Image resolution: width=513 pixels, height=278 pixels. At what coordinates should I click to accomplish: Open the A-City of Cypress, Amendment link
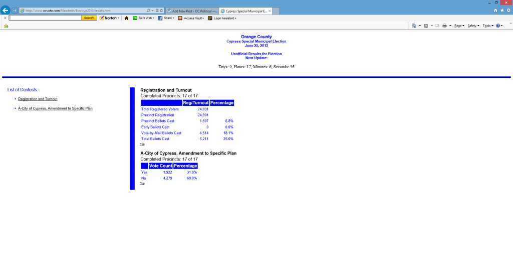point(55,108)
